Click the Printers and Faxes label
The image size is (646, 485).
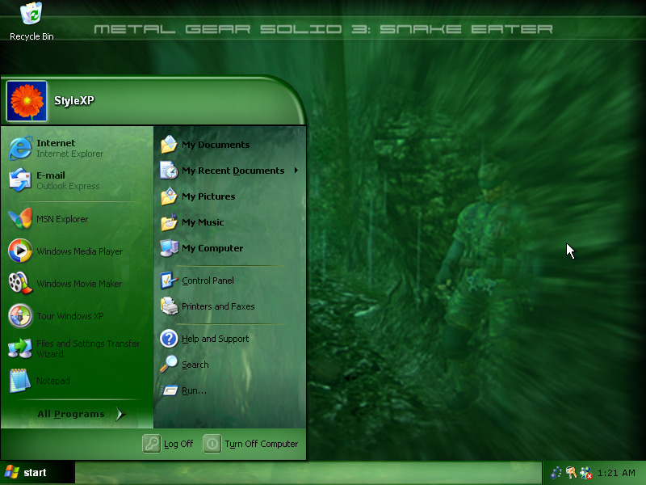click(218, 306)
